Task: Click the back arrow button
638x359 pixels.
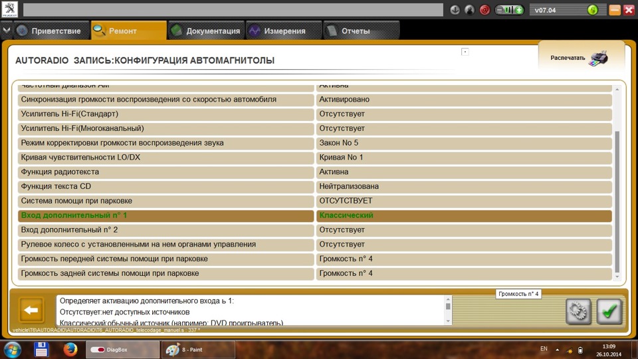Action: click(x=31, y=310)
